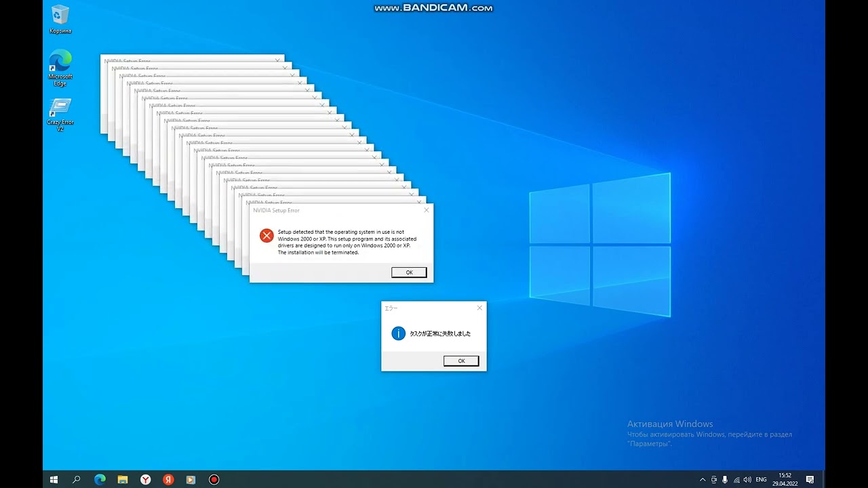The height and width of the screenshot is (488, 868).
Task: Select the Crazy Error V2 desktop icon
Action: click(x=60, y=115)
